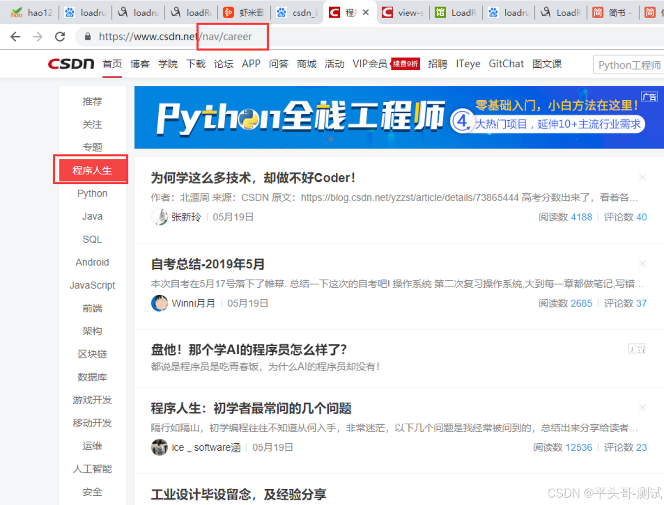This screenshot has height=505, width=664.
Task: Open article 工业设计毕设留念，及经验分享
Action: point(239,494)
